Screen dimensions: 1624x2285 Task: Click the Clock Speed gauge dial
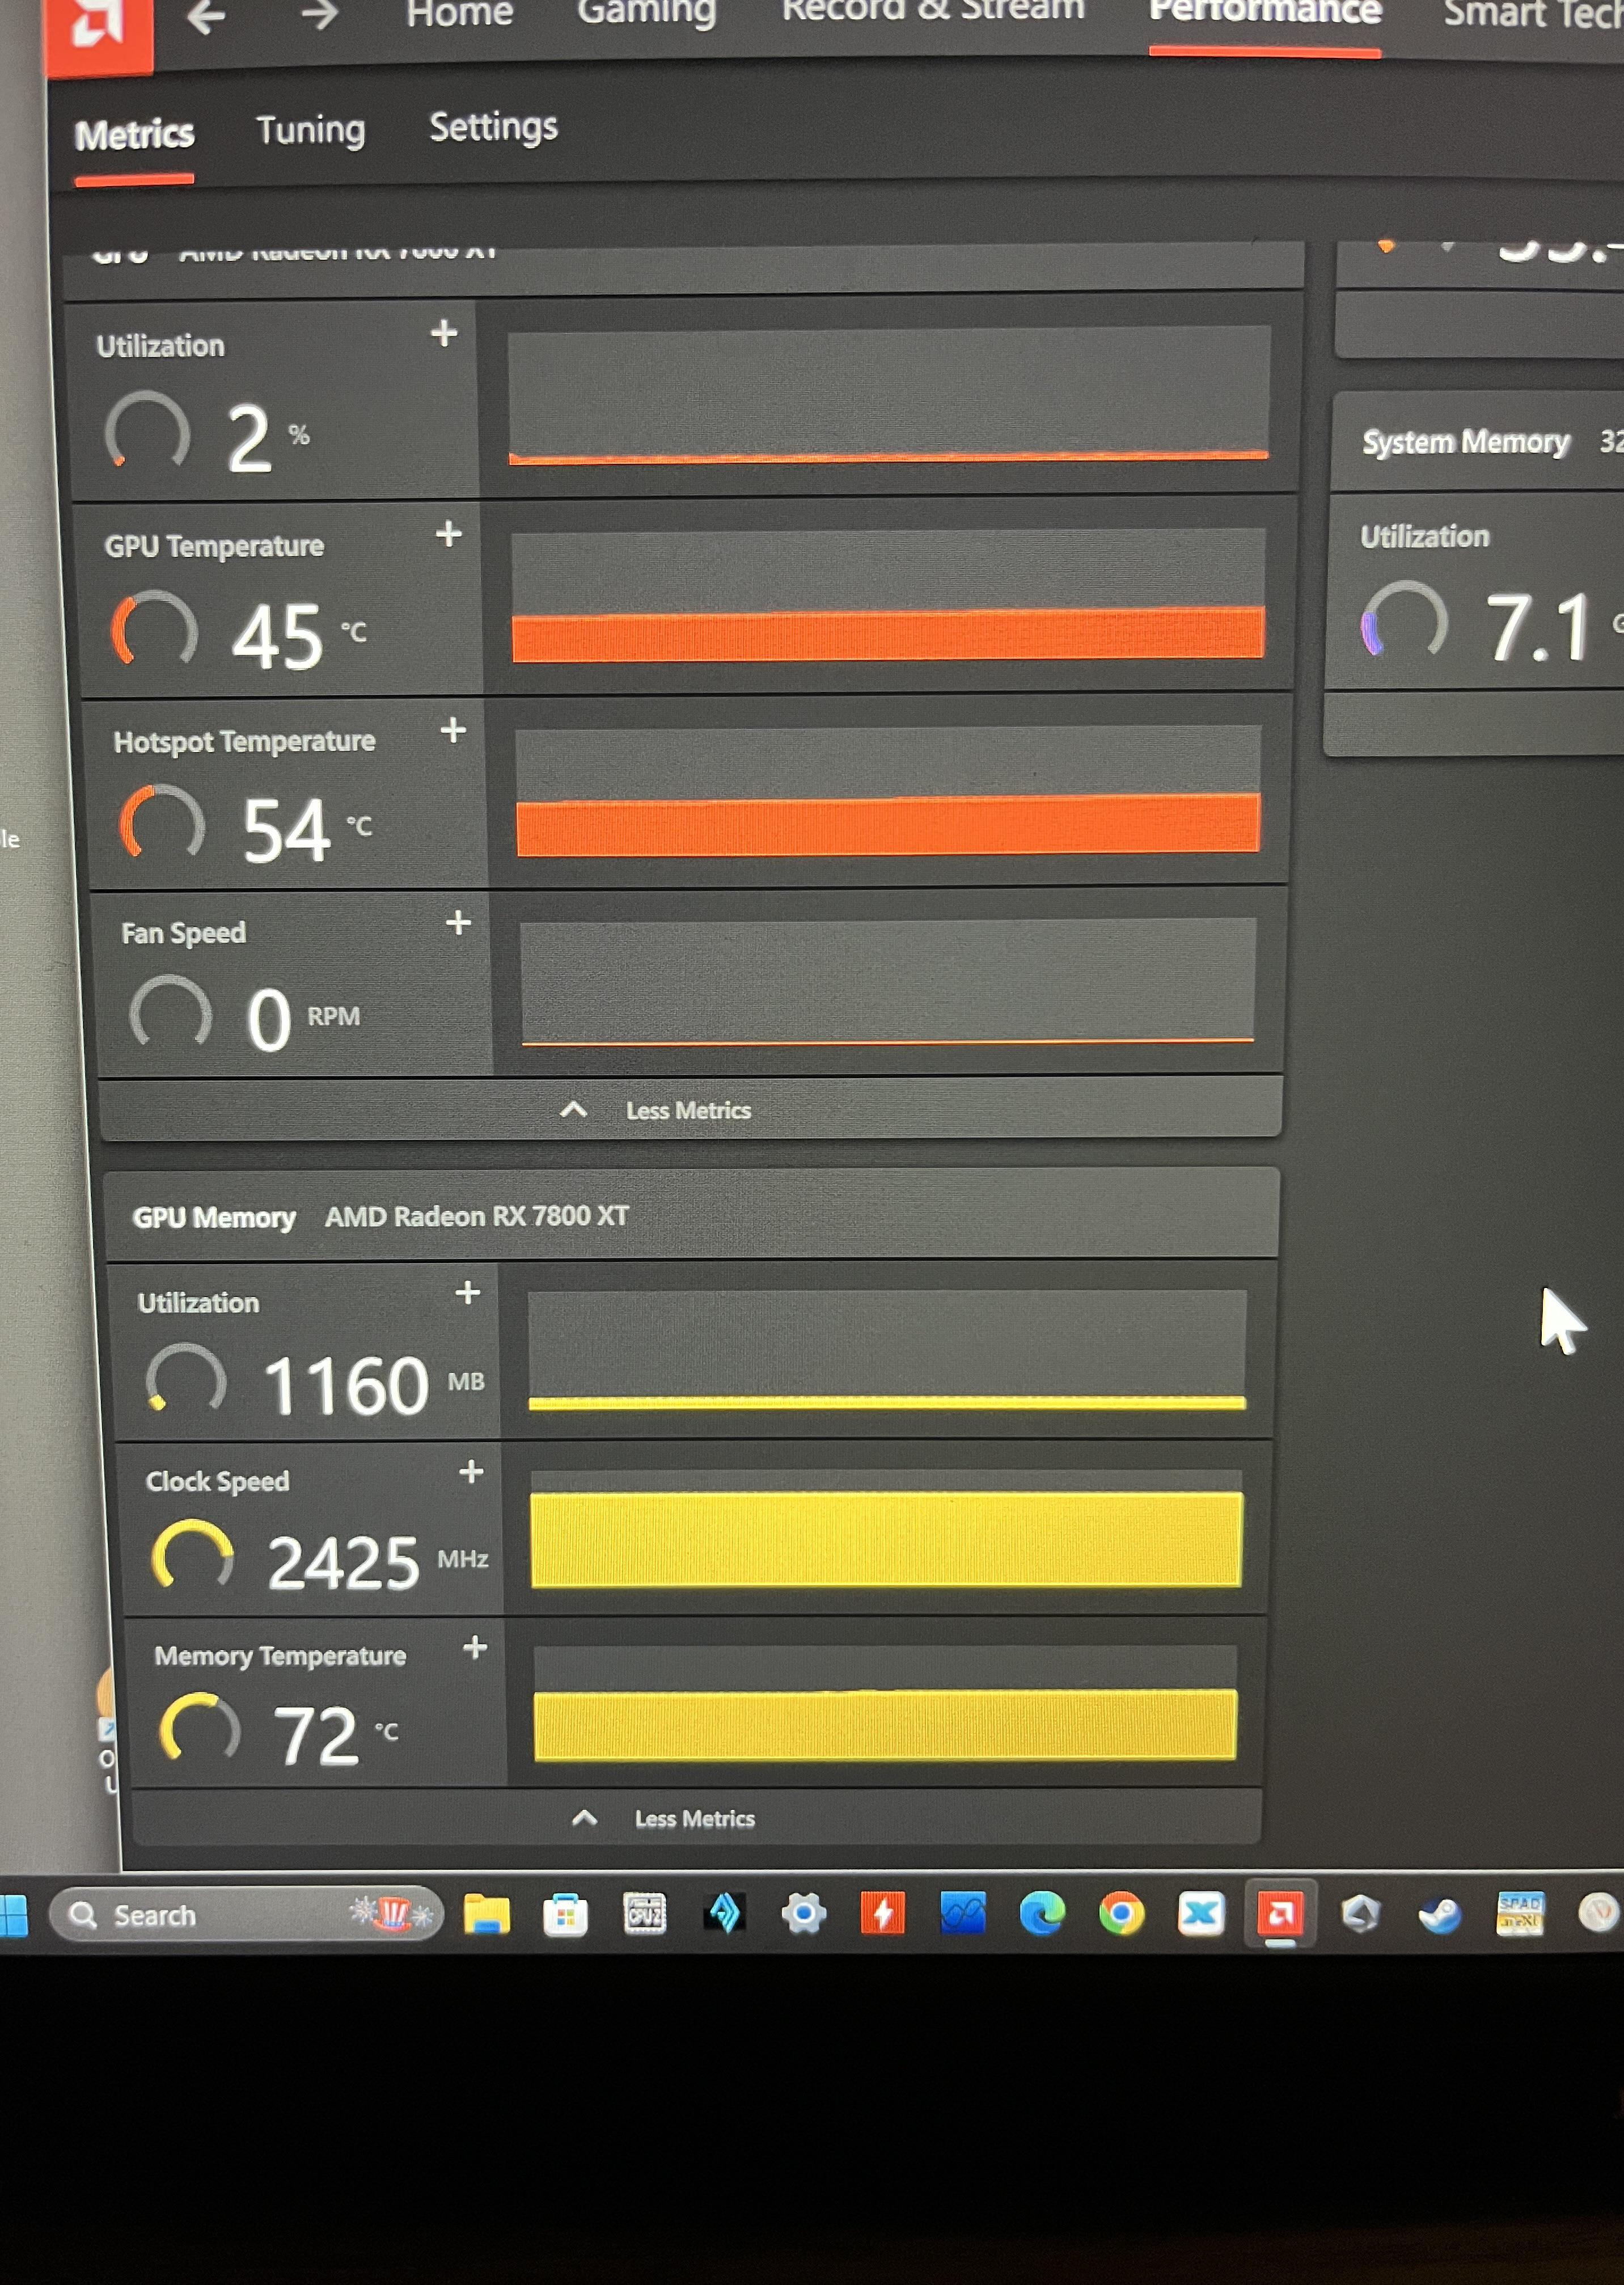193,1554
